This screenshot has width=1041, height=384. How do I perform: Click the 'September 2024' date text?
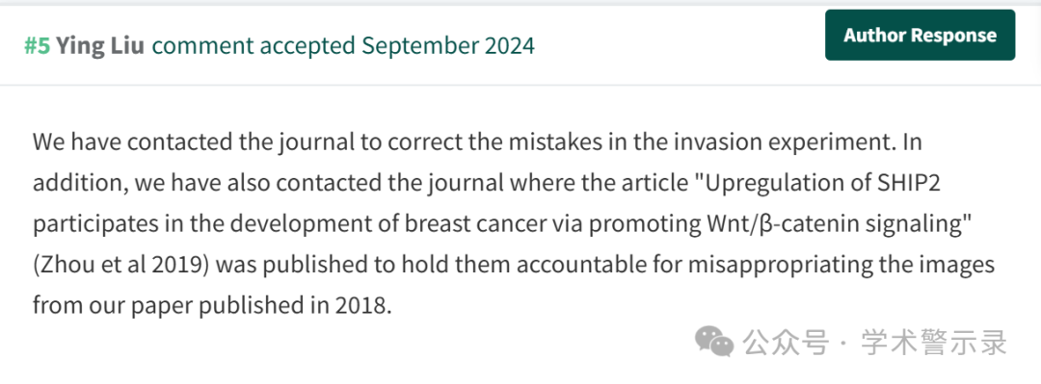click(448, 46)
